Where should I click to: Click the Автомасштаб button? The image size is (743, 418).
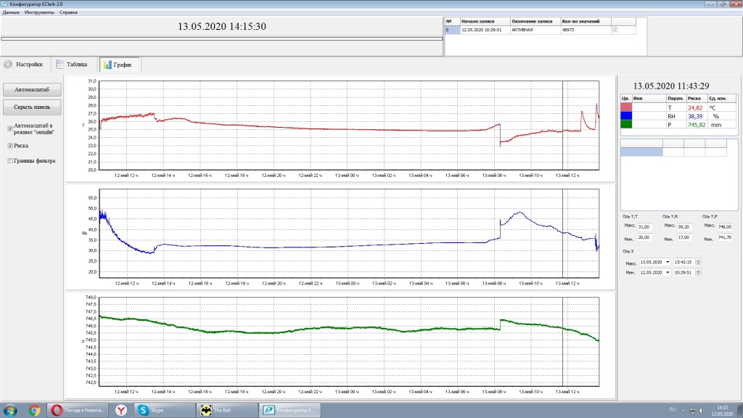[x=32, y=90]
